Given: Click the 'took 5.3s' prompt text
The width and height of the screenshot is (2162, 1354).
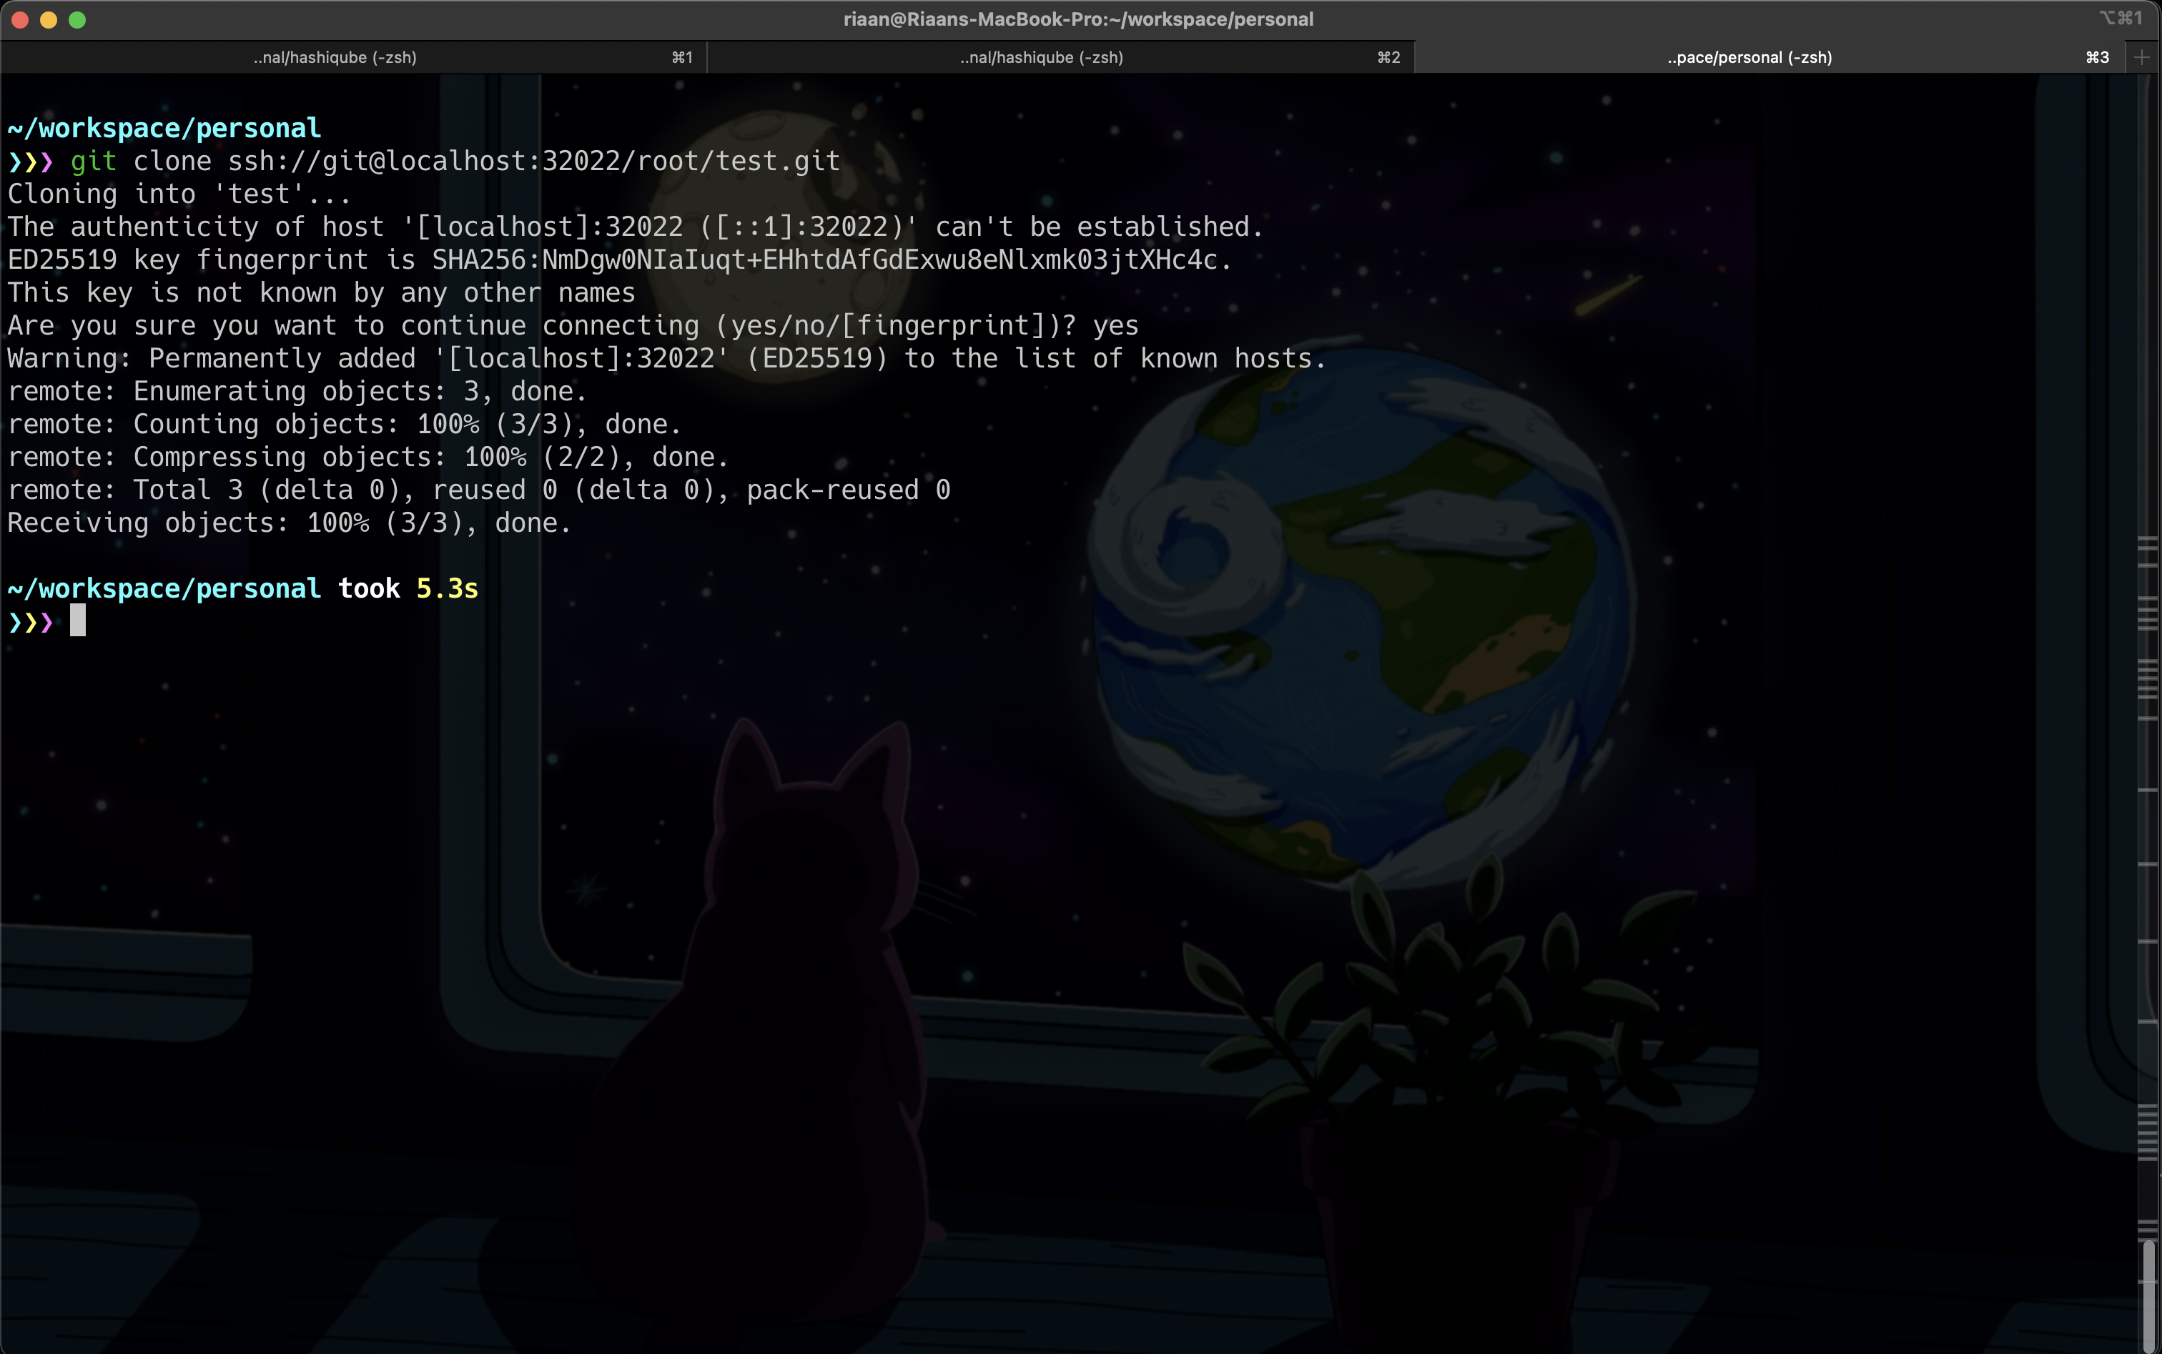Looking at the screenshot, I should (x=408, y=589).
